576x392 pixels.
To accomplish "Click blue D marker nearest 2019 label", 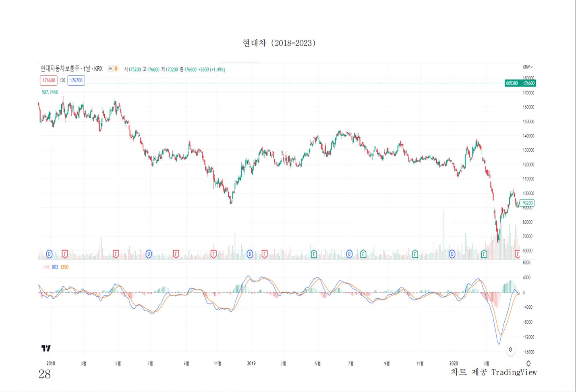I will coord(250,254).
